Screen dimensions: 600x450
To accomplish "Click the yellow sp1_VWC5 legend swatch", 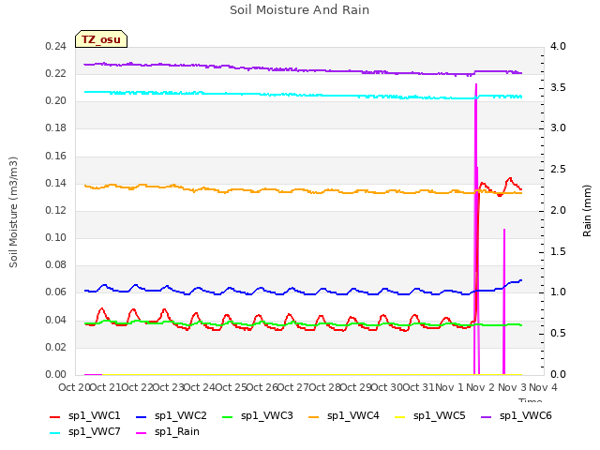I will coord(400,416).
